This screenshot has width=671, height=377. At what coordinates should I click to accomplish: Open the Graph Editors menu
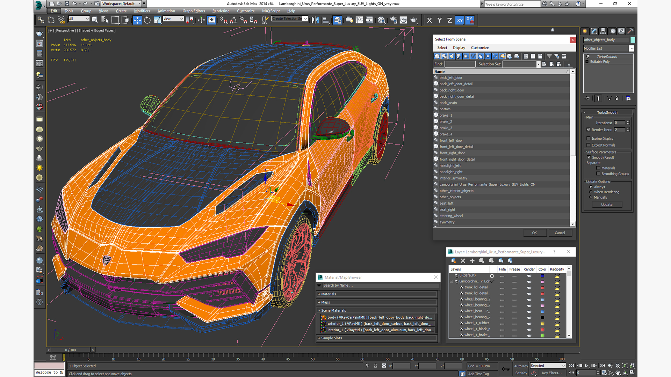point(194,11)
